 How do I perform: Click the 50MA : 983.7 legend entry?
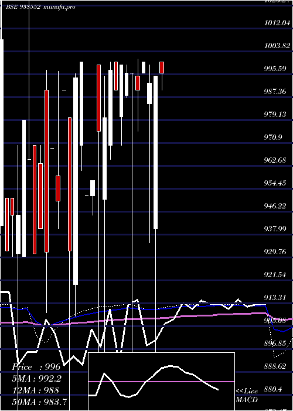coord(39,402)
